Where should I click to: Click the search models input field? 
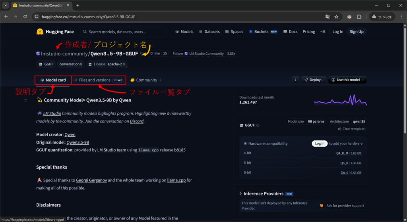point(123,32)
